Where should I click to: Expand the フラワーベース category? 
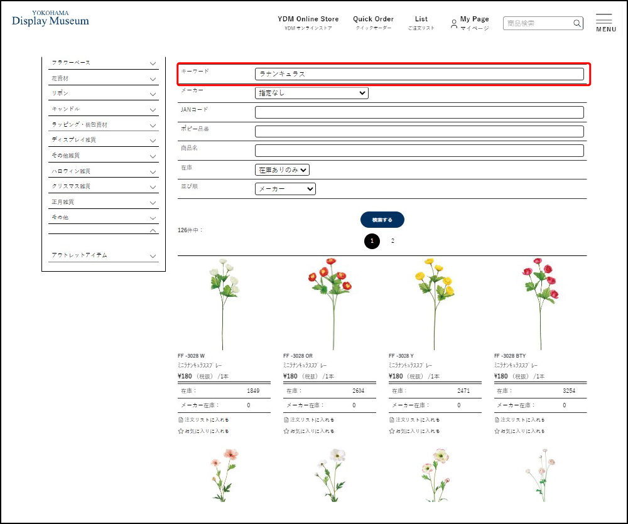(153, 63)
